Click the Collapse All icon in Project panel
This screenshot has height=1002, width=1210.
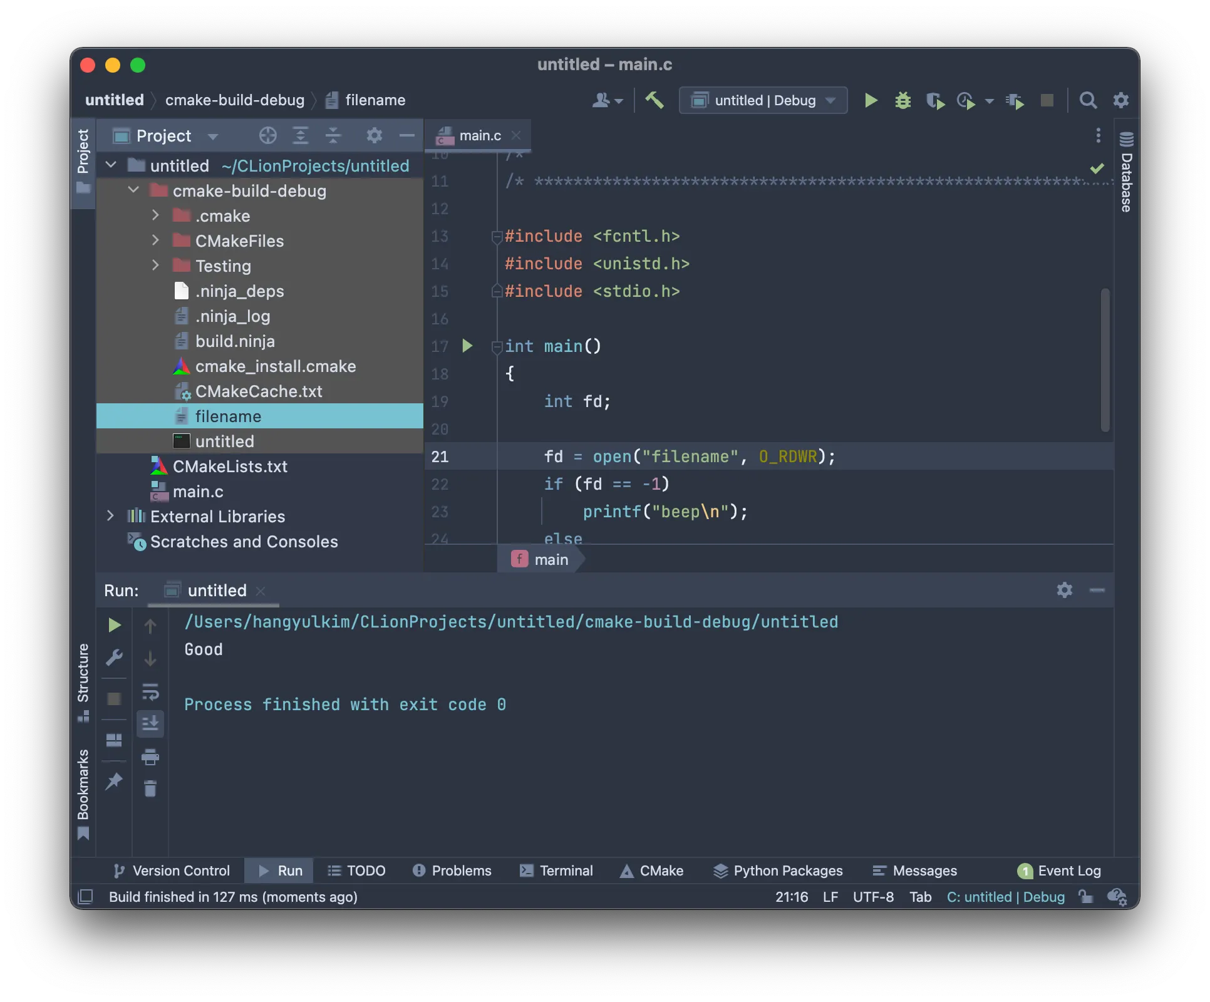point(333,135)
